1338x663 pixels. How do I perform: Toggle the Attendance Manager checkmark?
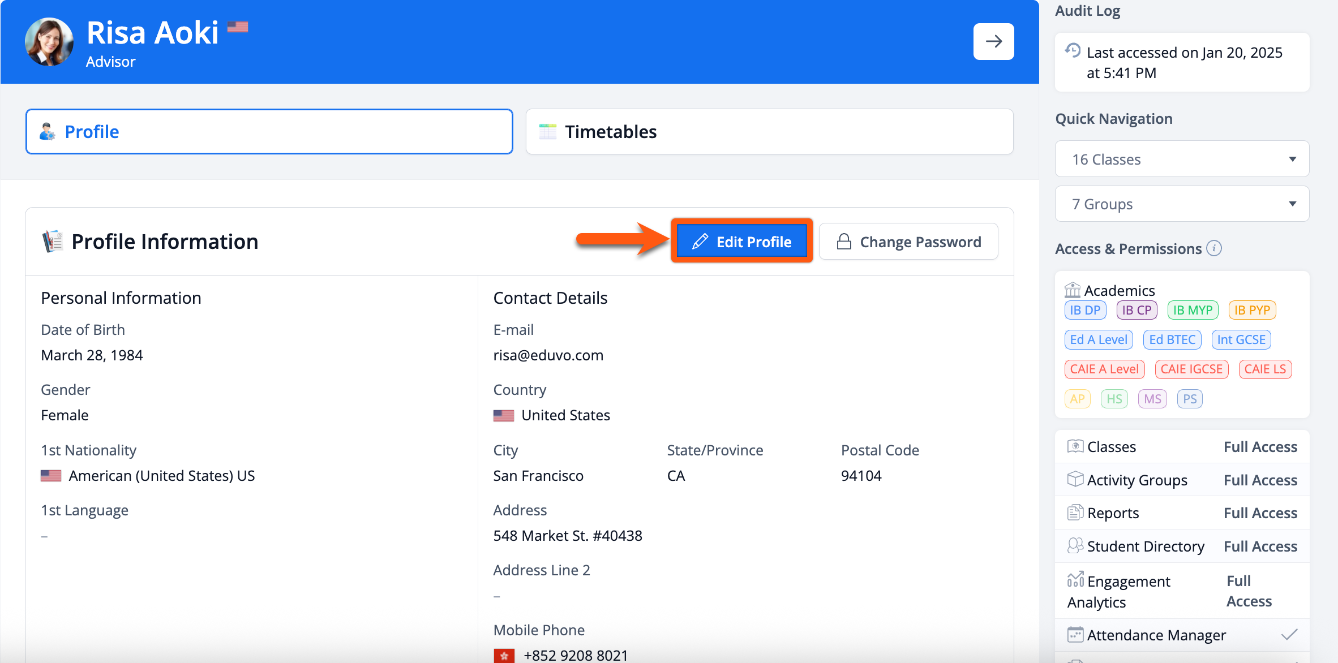click(1289, 635)
